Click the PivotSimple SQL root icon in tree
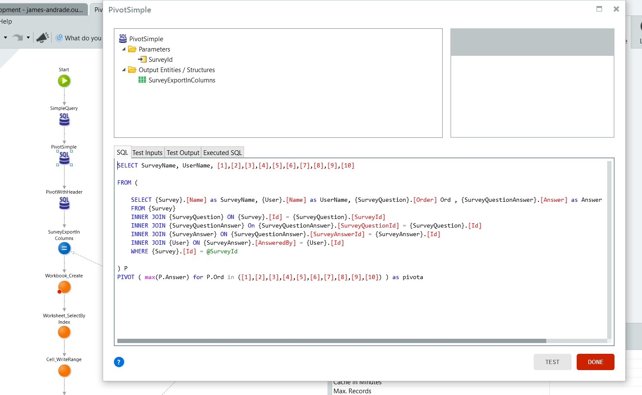 (123, 39)
